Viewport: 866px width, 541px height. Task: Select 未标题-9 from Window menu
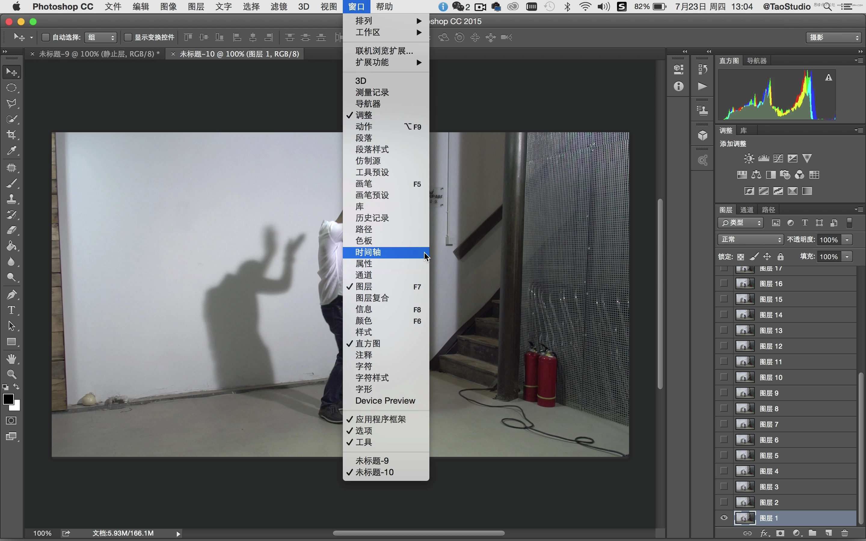coord(372,460)
